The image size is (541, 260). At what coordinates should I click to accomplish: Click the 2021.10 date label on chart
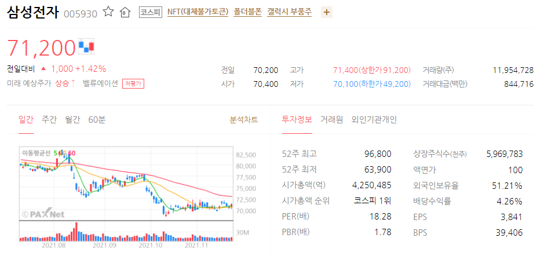[x=151, y=246]
